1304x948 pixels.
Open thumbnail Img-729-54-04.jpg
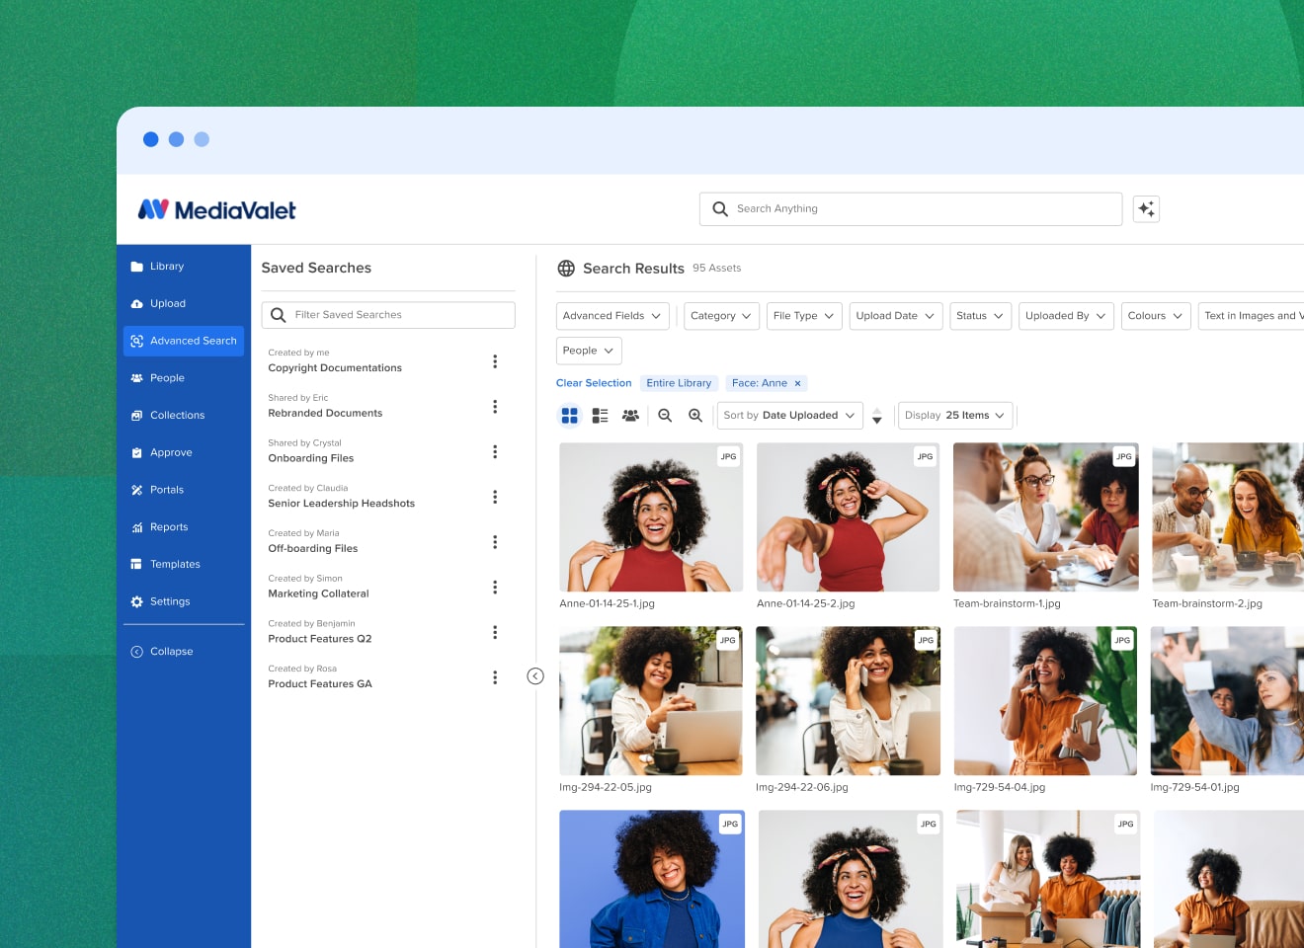click(1045, 701)
